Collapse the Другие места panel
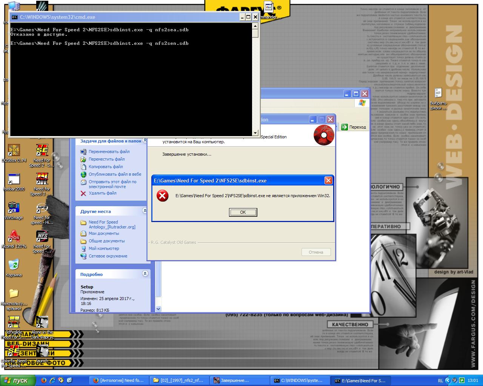Screen dimensions: 483x386 coord(145,211)
